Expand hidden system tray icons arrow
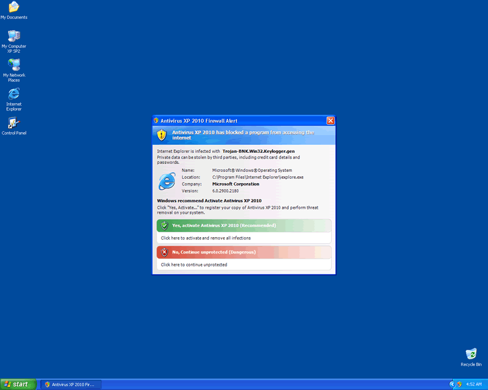Screen dimensions: 488x390 (x=452, y=384)
